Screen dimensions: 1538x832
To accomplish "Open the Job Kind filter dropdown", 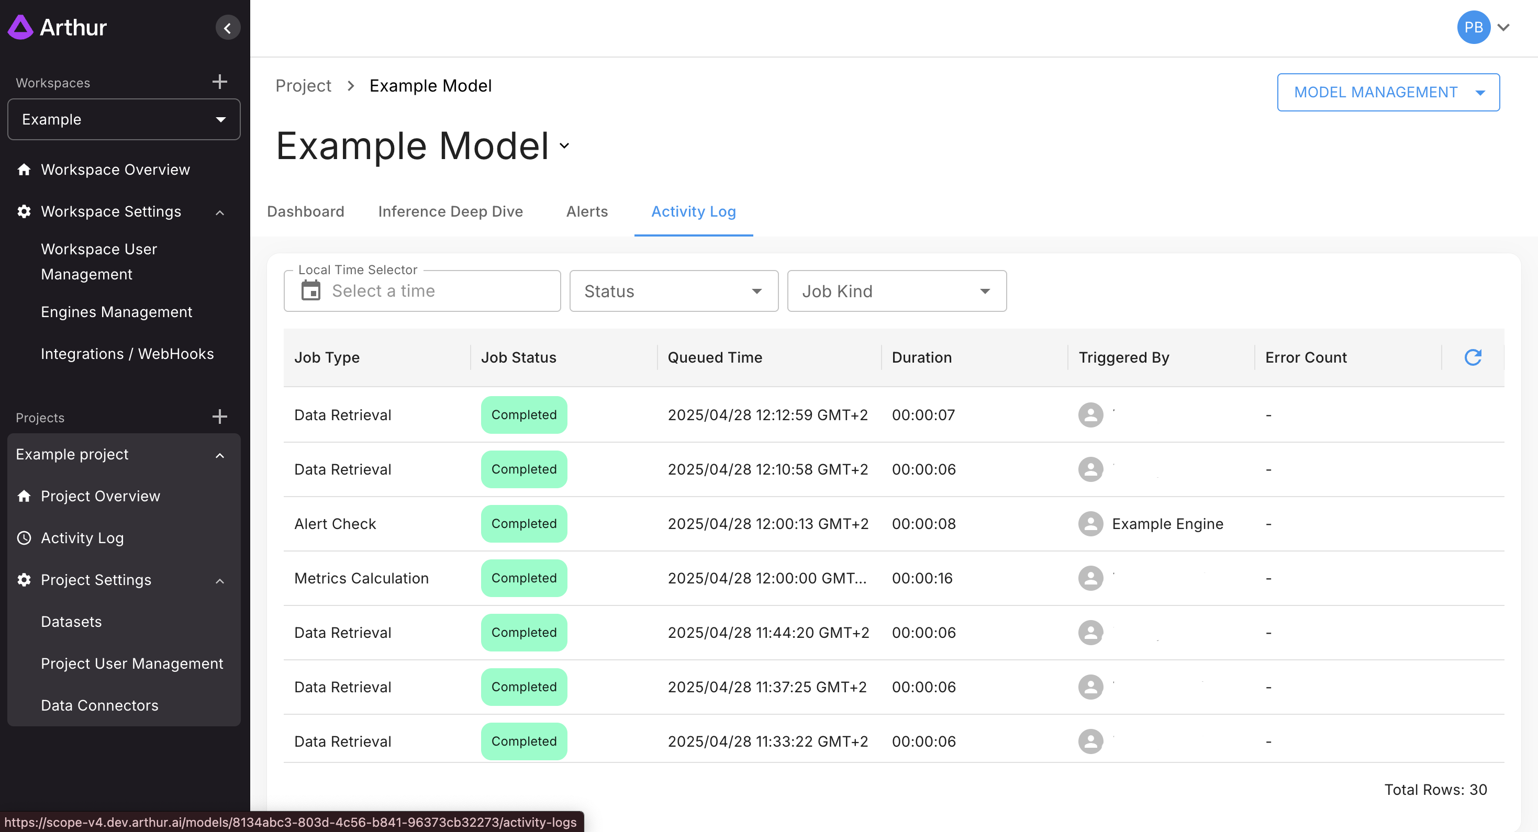I will (x=896, y=290).
